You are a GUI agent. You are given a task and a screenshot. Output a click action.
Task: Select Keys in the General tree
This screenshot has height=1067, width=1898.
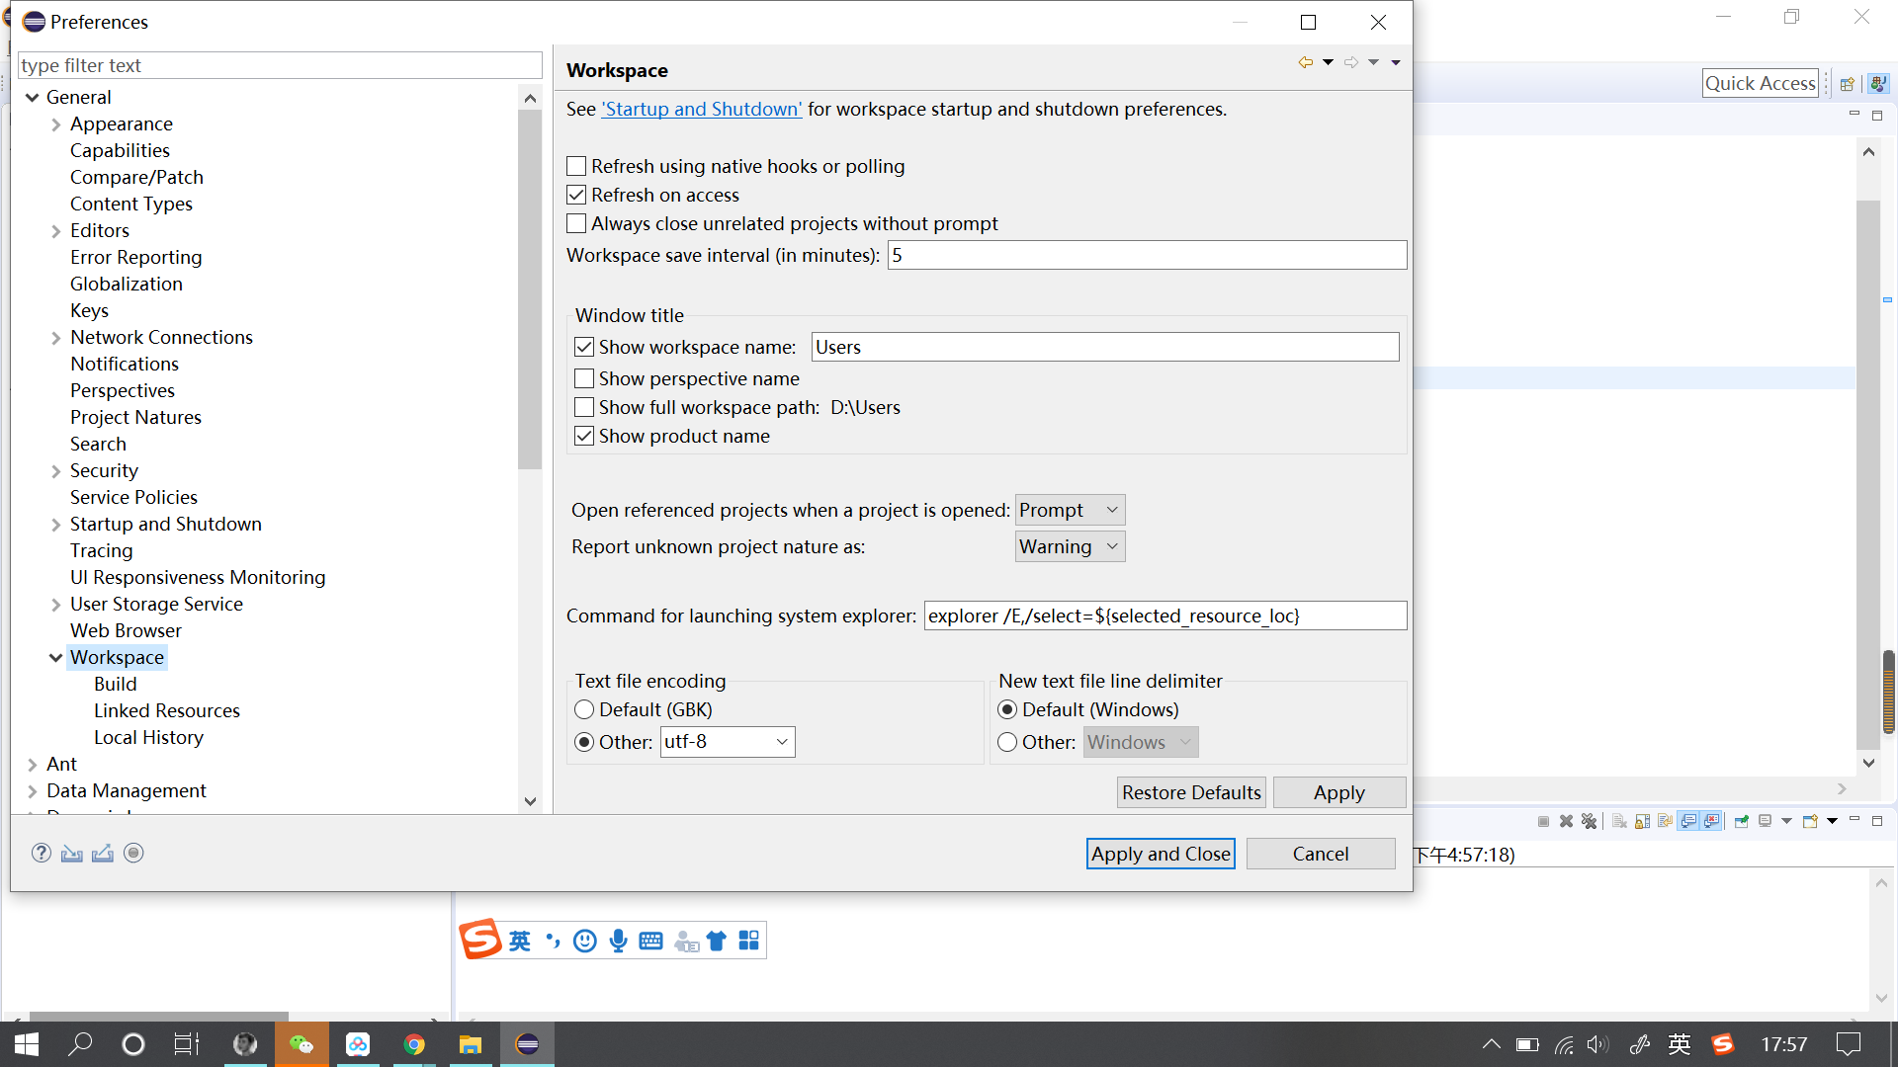89,310
